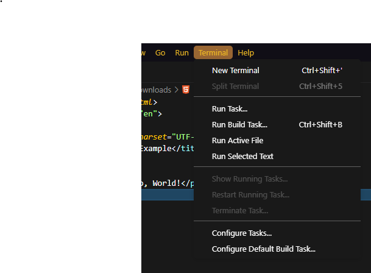Select New Terminal from the menu
The width and height of the screenshot is (371, 273).
point(235,71)
